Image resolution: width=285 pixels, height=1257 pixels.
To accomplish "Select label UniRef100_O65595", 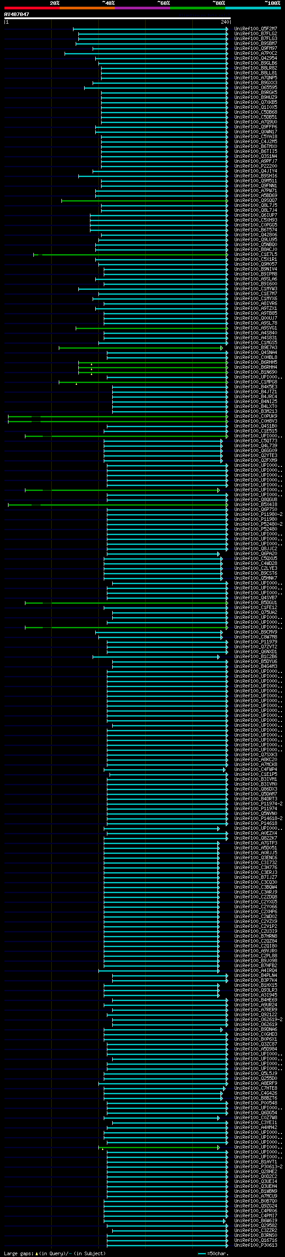I will (256, 88).
